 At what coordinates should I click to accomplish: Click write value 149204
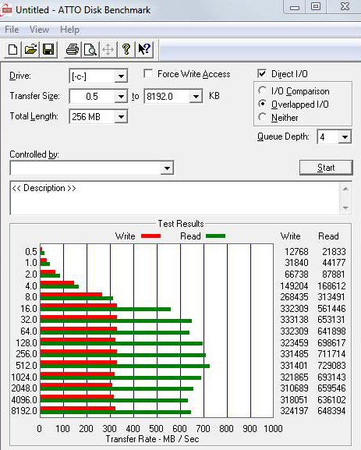pos(295,286)
